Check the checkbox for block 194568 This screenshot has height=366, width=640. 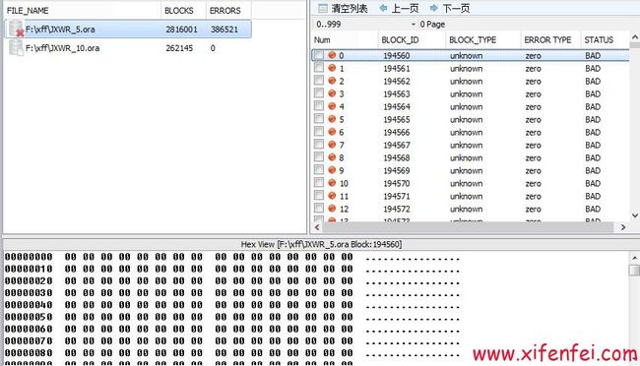pos(319,157)
